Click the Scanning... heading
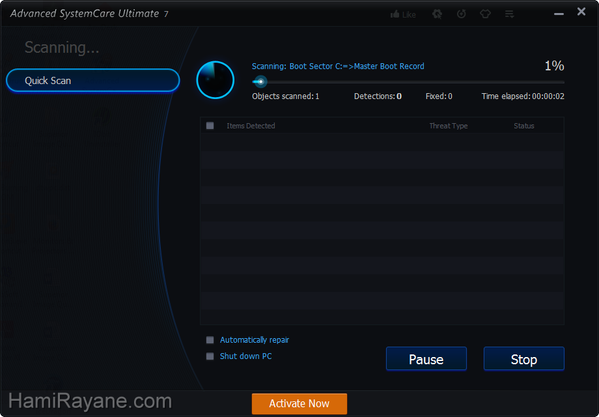The image size is (599, 417). tap(62, 48)
